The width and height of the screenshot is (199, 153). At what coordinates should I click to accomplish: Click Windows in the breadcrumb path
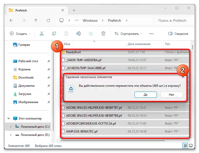90,20
